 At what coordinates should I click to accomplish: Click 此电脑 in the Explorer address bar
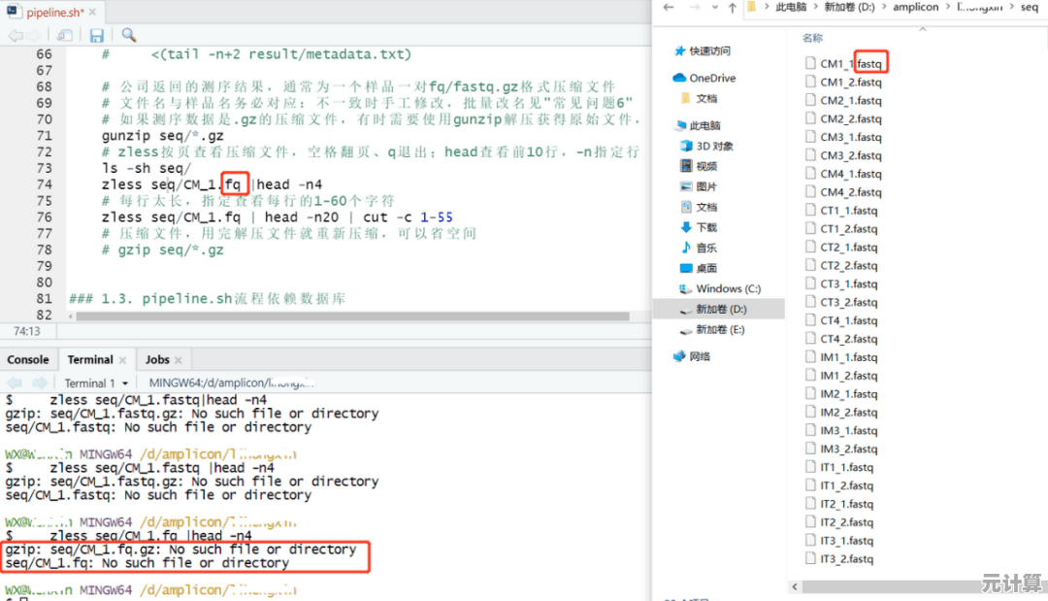click(791, 7)
